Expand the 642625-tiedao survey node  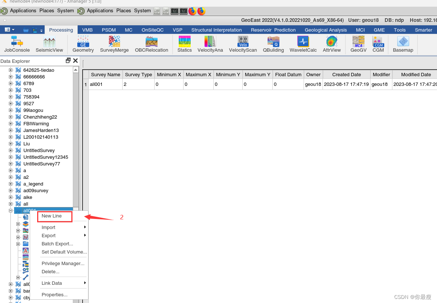(10, 70)
